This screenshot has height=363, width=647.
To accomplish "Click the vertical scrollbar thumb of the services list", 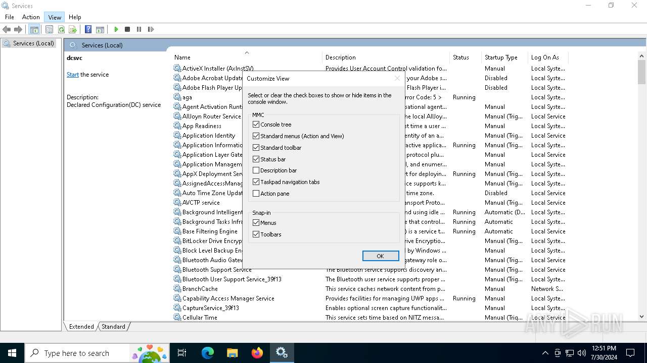I will (x=642, y=73).
